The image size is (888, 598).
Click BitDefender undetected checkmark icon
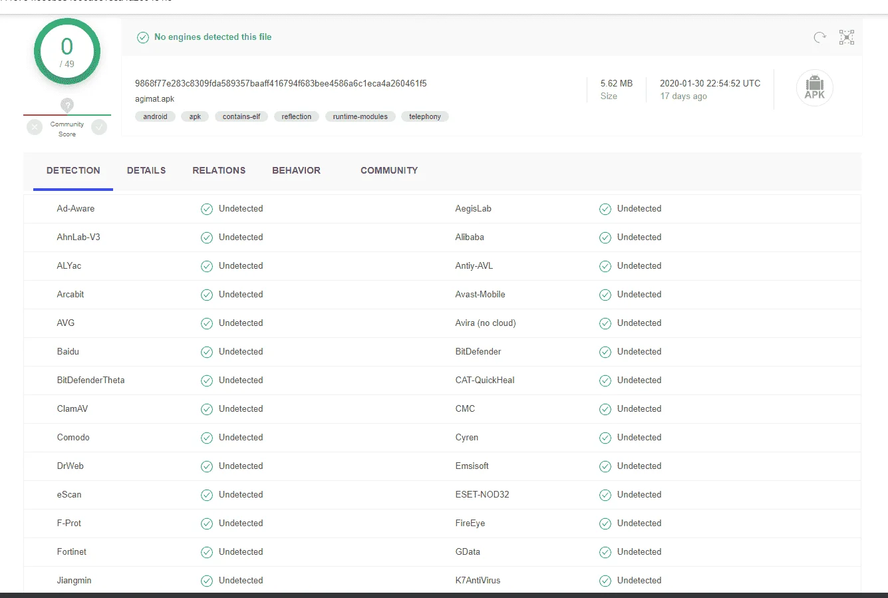(x=605, y=352)
